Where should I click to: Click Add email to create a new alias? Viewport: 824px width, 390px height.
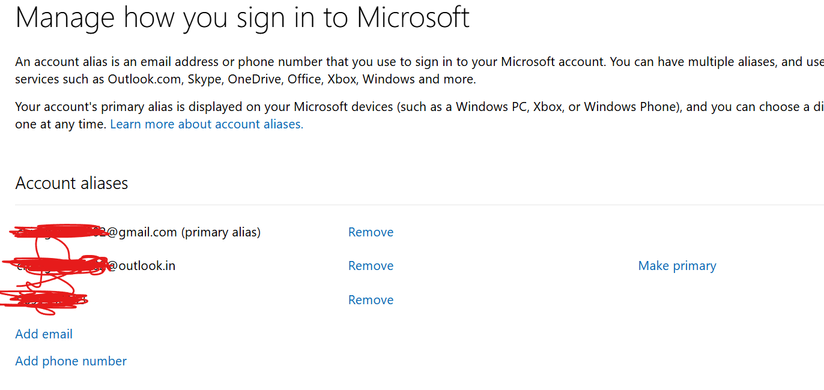pos(44,334)
